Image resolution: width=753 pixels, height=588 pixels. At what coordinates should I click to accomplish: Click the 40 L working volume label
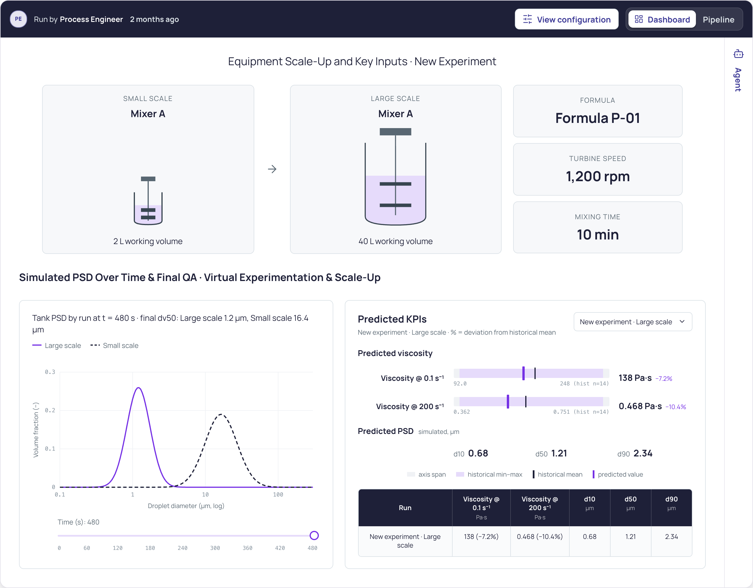click(x=396, y=241)
